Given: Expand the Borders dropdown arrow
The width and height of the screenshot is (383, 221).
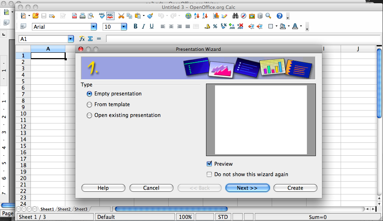Looking at the screenshot, I should click(276, 27).
